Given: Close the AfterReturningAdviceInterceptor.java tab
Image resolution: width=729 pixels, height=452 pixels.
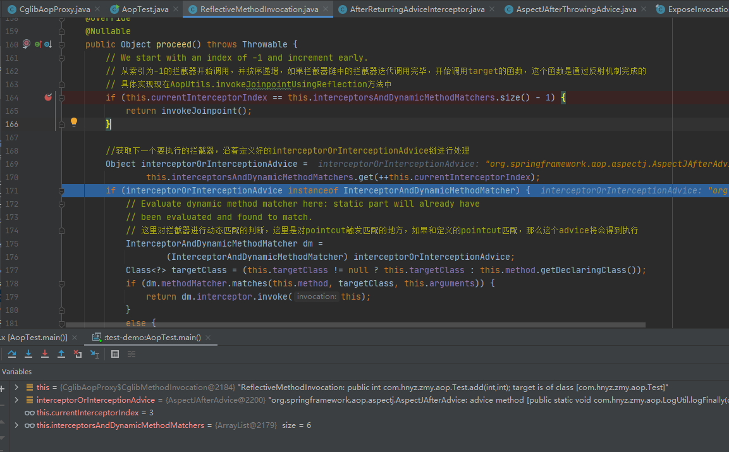Looking at the screenshot, I should click(x=492, y=9).
